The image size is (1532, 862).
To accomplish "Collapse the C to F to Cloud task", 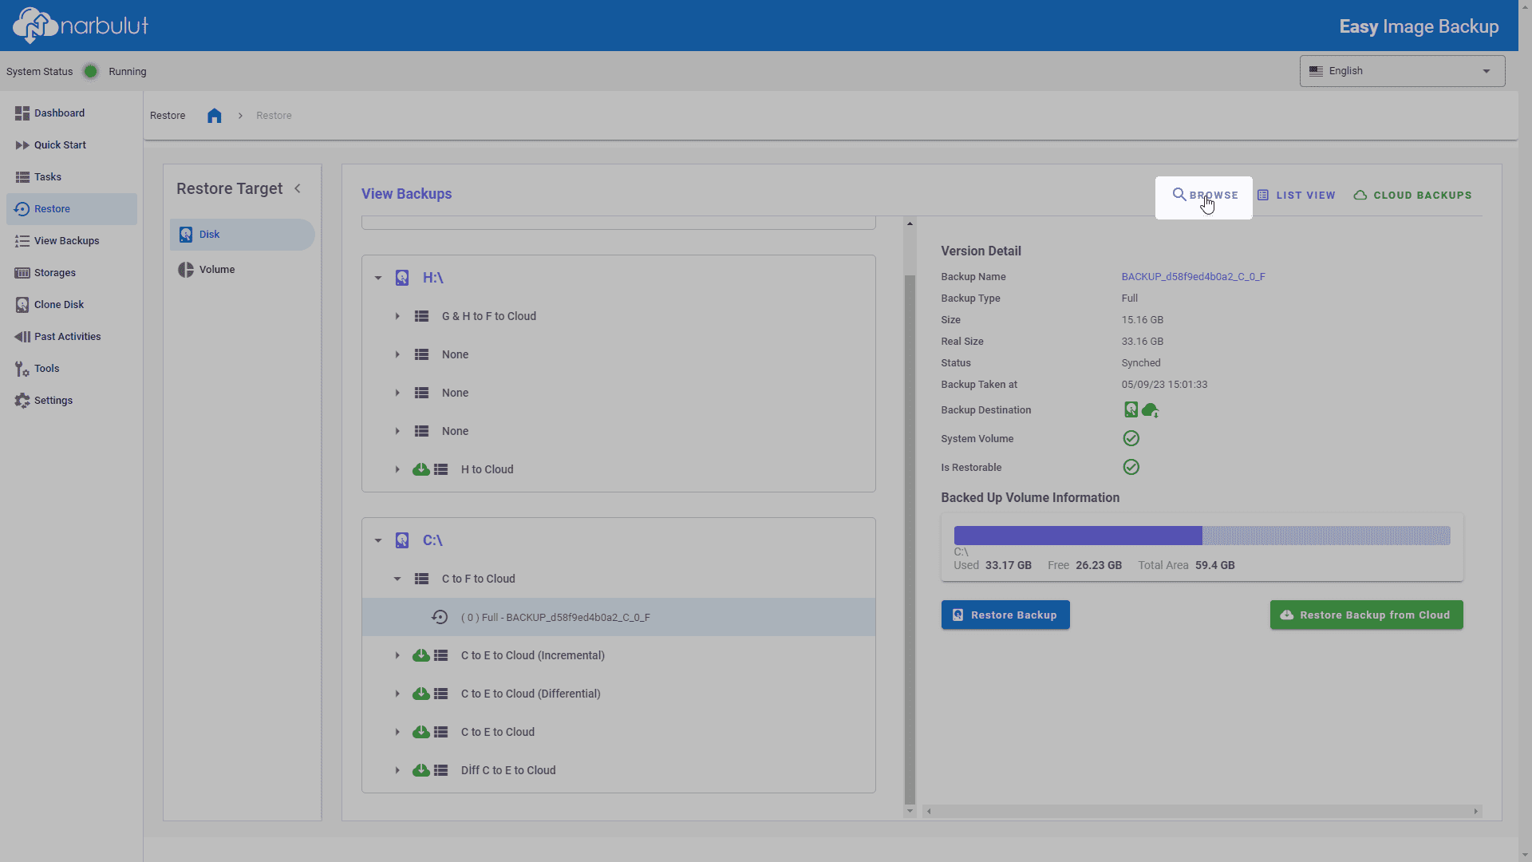I will [x=397, y=579].
